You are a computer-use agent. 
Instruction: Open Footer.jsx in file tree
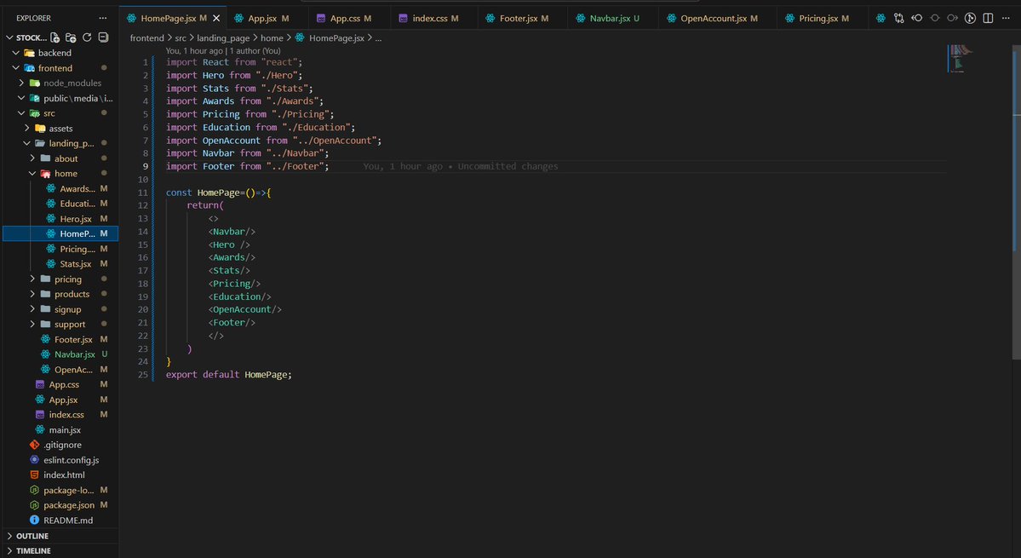pyautogui.click(x=60, y=339)
